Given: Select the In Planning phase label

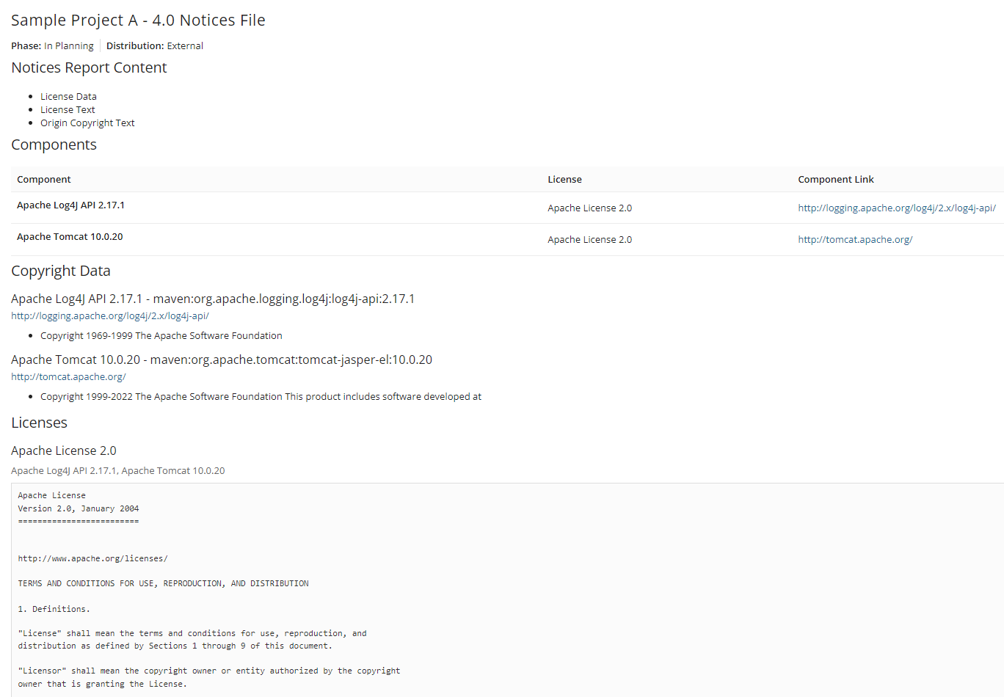Looking at the screenshot, I should click(68, 45).
